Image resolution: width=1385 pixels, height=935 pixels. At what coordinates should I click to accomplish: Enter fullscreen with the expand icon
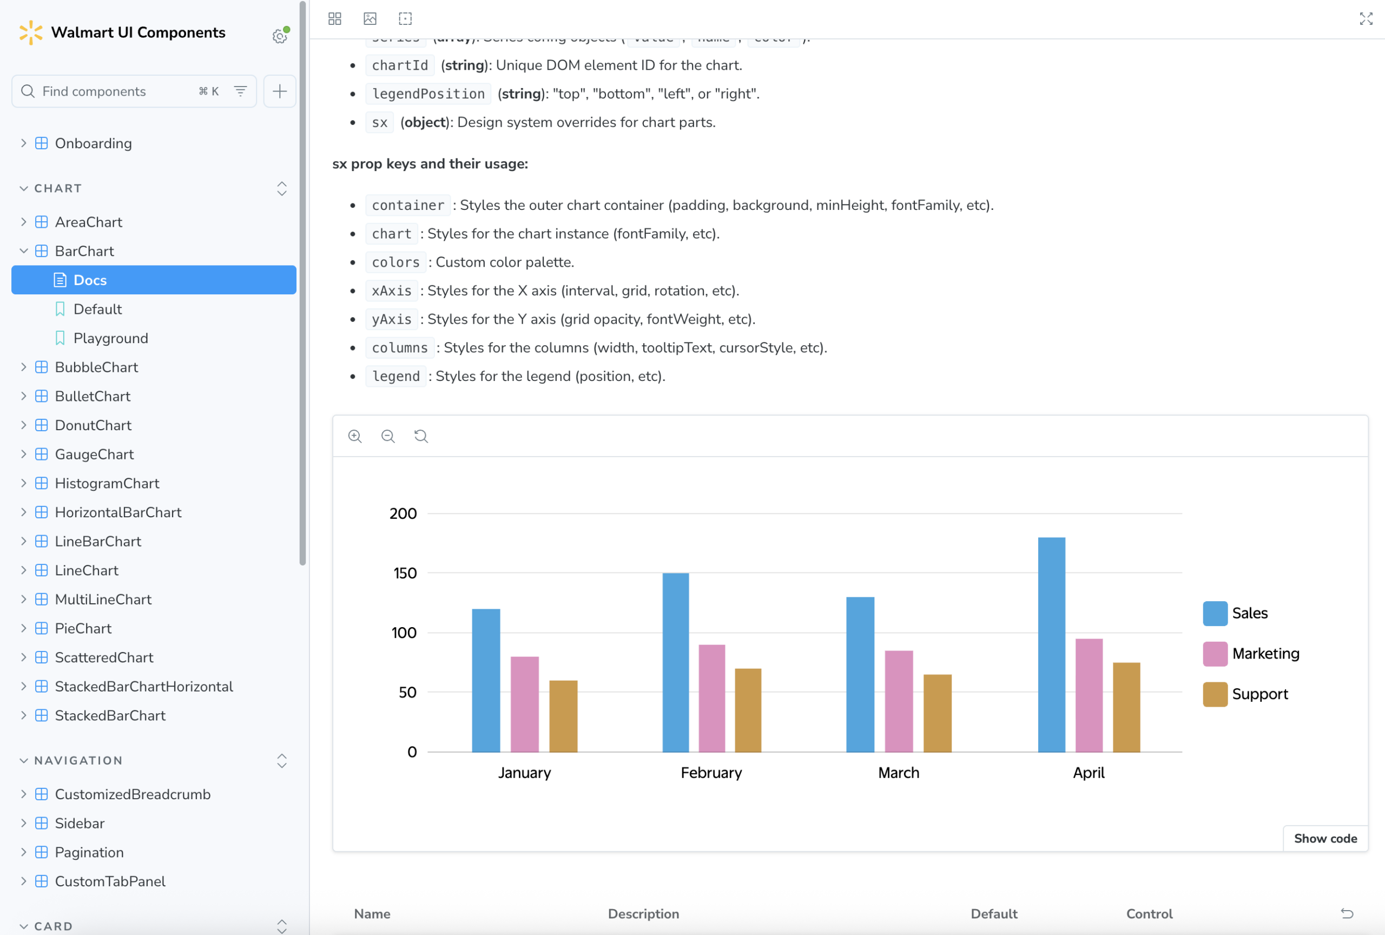1366,18
